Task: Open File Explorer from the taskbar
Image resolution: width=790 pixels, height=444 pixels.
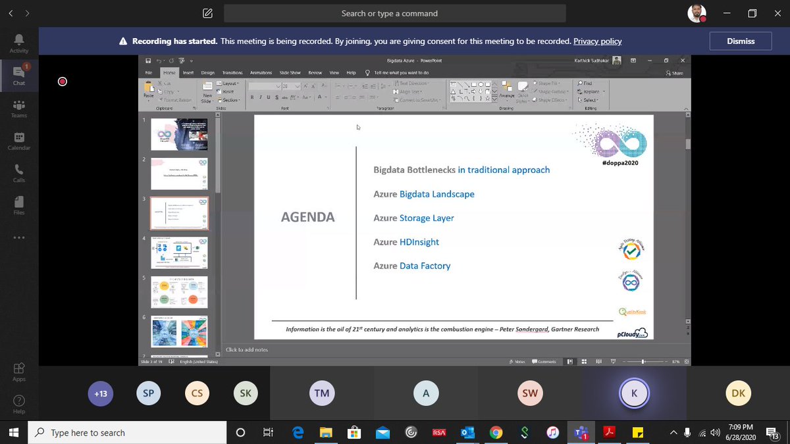Action: coord(326,432)
